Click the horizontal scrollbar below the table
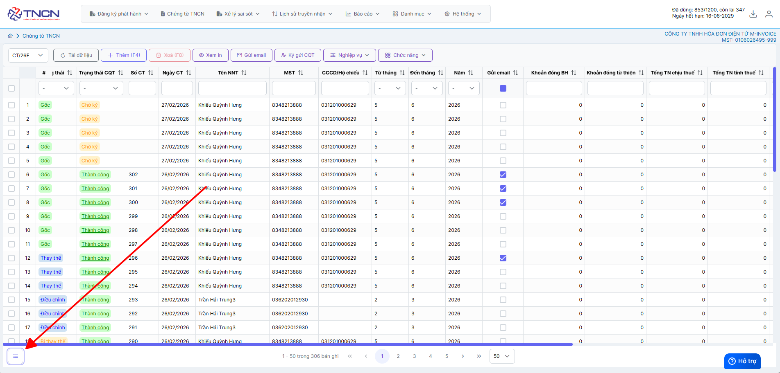The height and width of the screenshot is (373, 780). tap(287, 344)
